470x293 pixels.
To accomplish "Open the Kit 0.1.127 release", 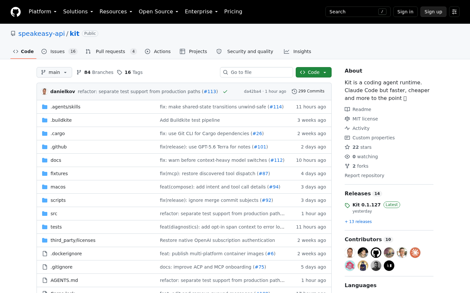I will click(367, 205).
